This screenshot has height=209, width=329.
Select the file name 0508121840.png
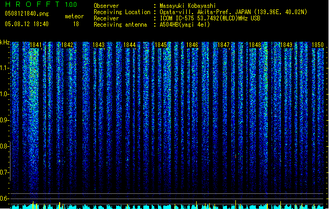point(27,14)
